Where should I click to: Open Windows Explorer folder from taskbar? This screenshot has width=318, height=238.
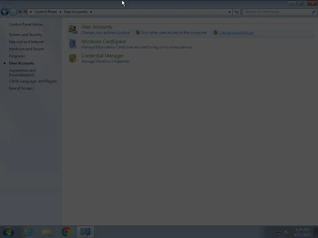tap(47, 232)
